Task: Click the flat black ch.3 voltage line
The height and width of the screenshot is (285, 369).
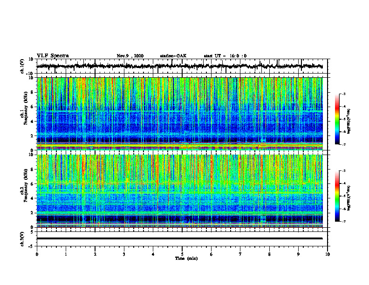Action: 179,238
